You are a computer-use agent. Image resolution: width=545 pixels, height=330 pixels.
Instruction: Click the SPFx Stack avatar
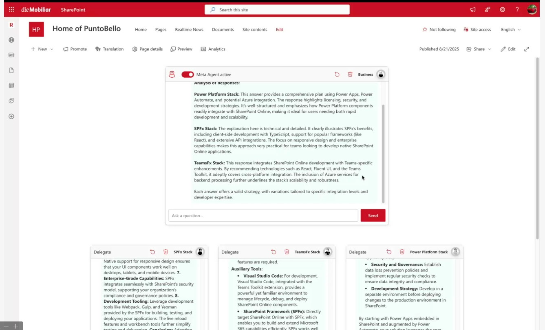pyautogui.click(x=200, y=252)
